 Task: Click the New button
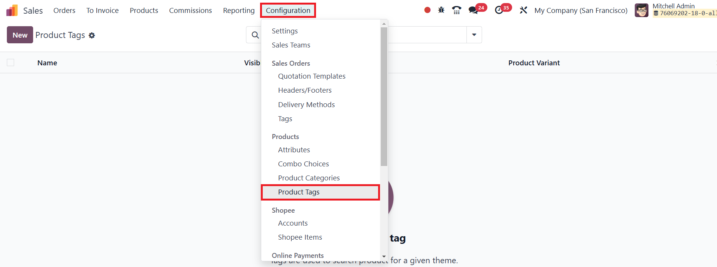(x=20, y=35)
